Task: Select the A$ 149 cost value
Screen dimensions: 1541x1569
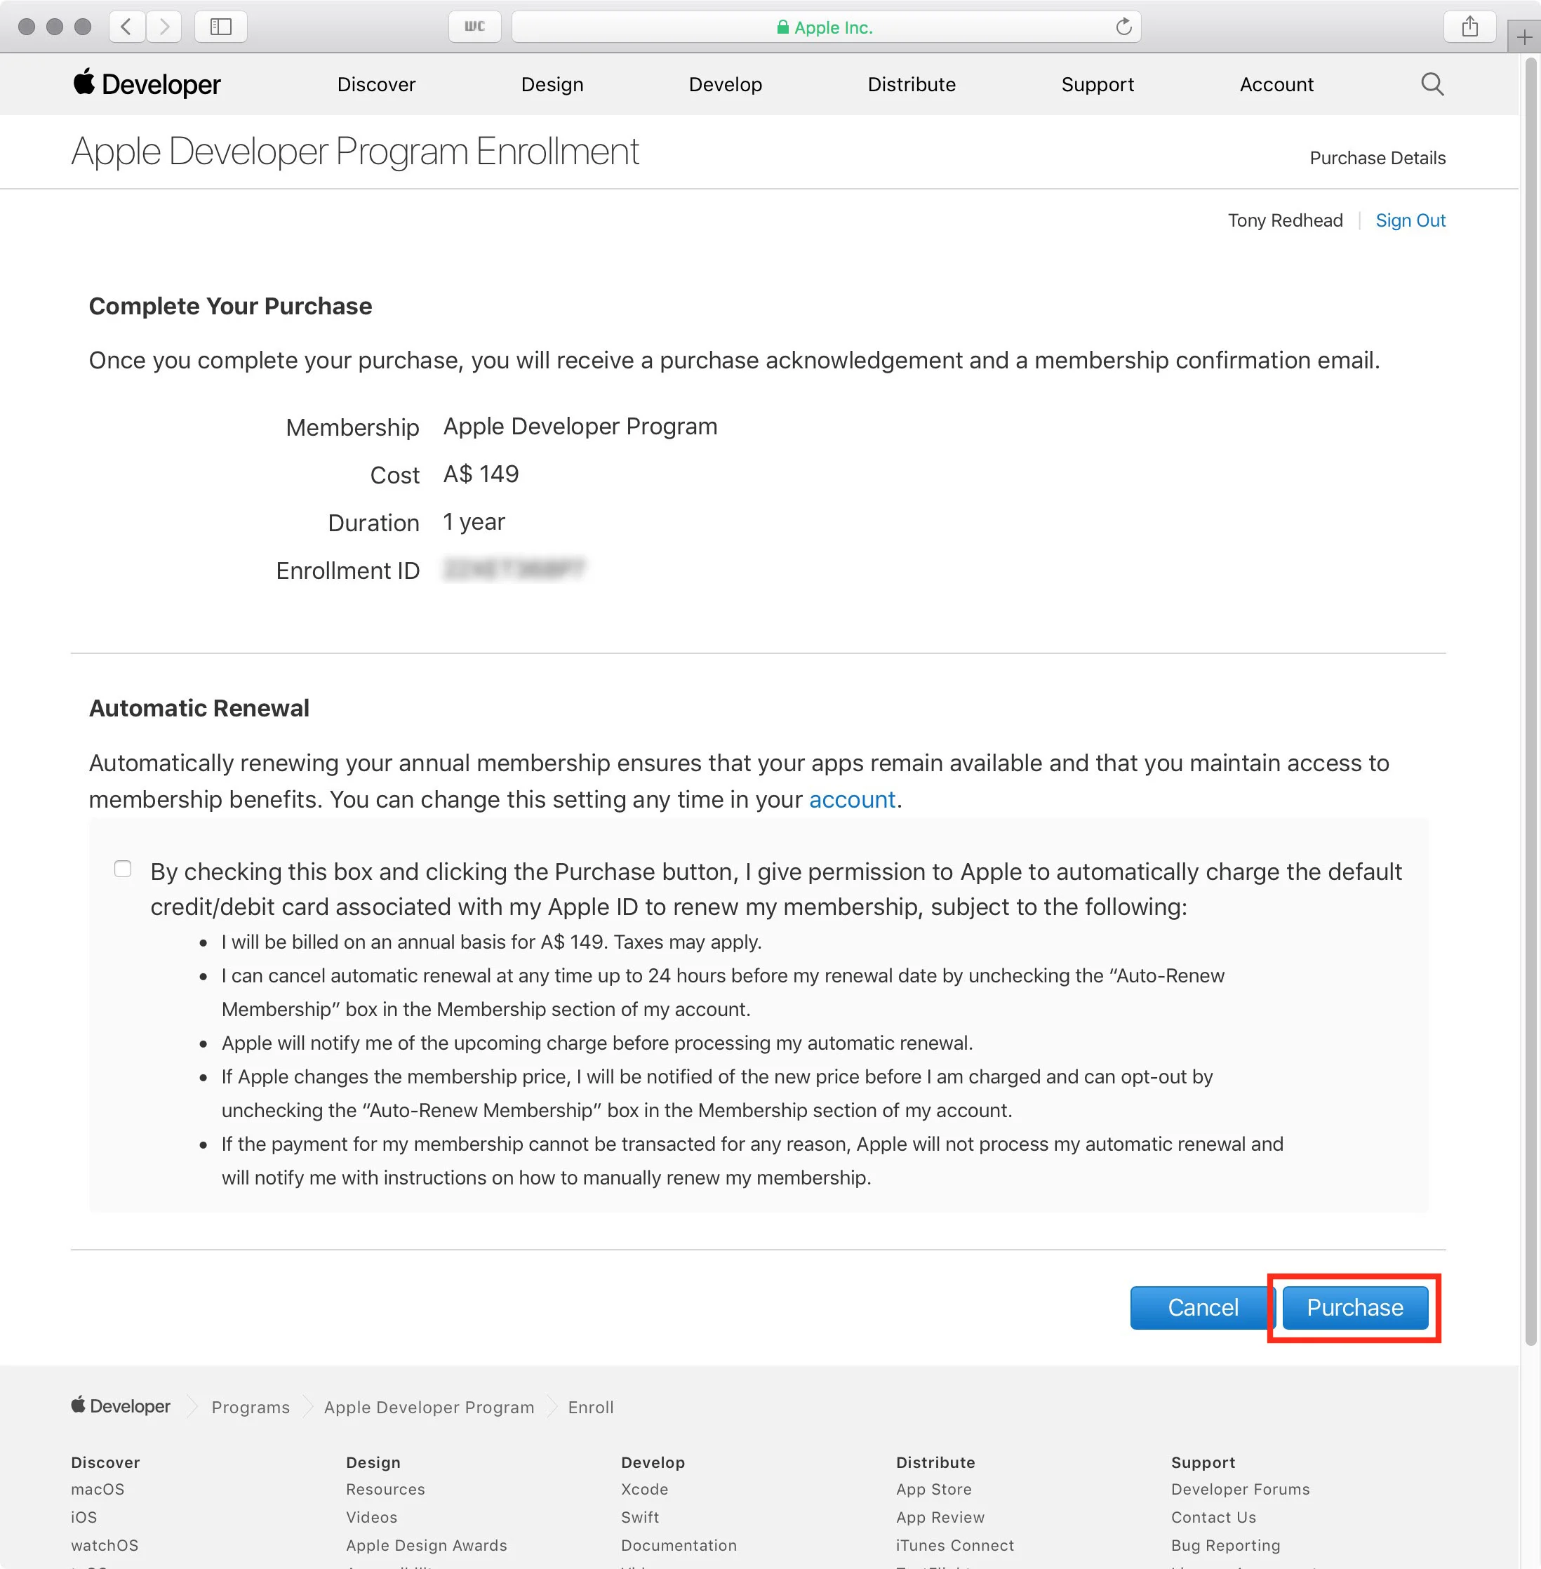Action: click(x=481, y=474)
